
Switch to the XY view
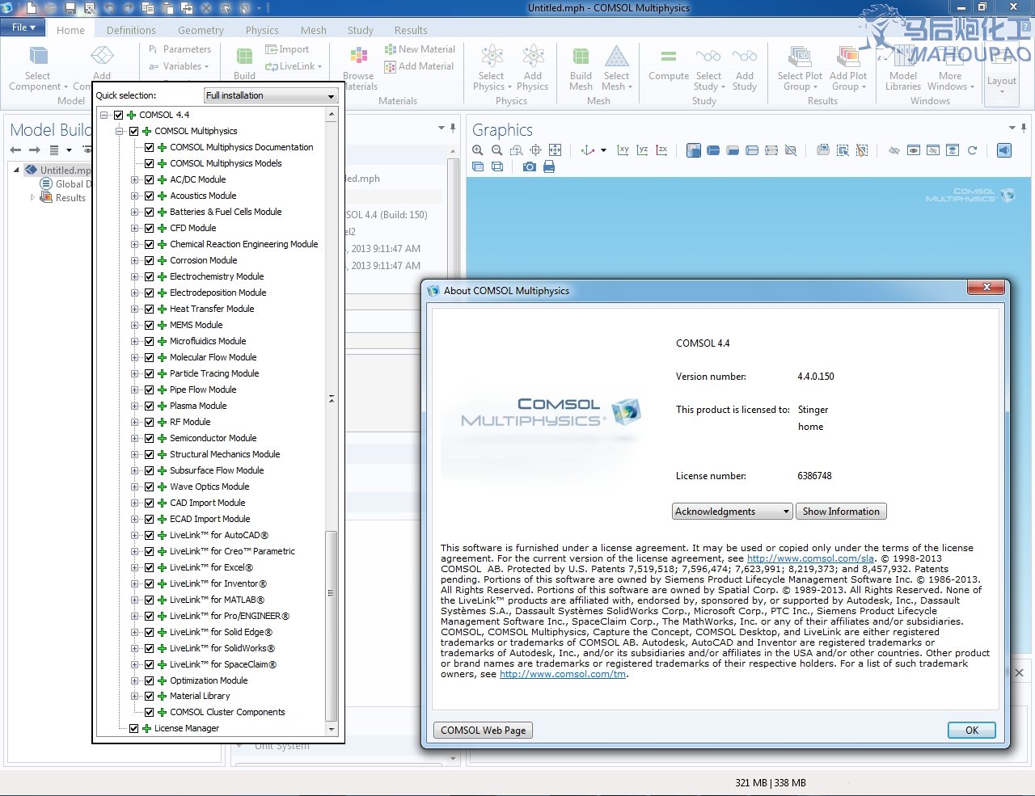[623, 150]
